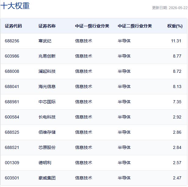Click 半导体 in the 德明利 row
The width and height of the screenshot is (188, 187).
coord(124,163)
